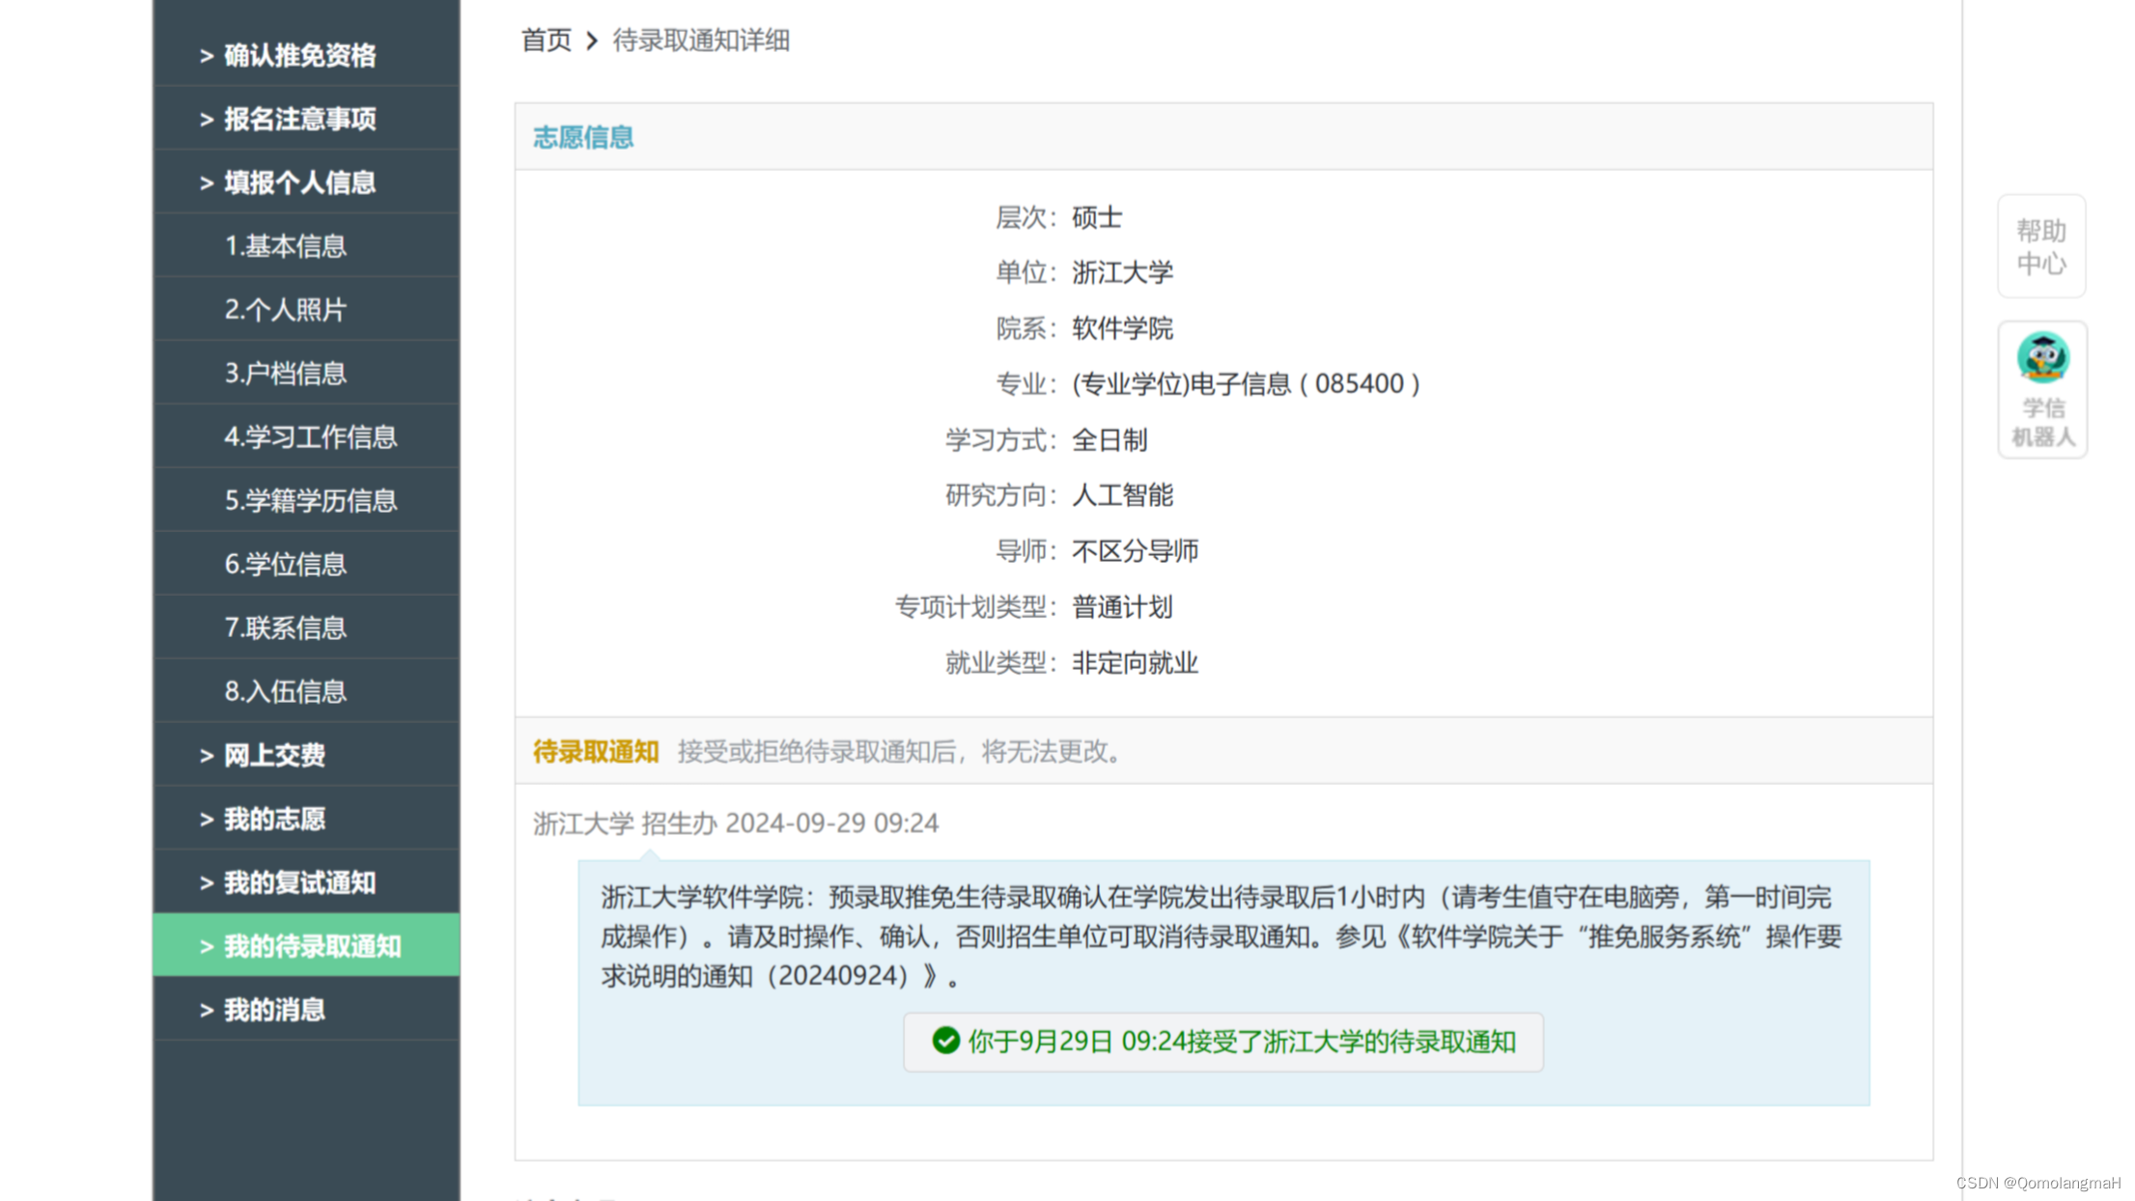Click the 不区分导师 advisor value
The image size is (2135, 1201).
pyautogui.click(x=1135, y=551)
